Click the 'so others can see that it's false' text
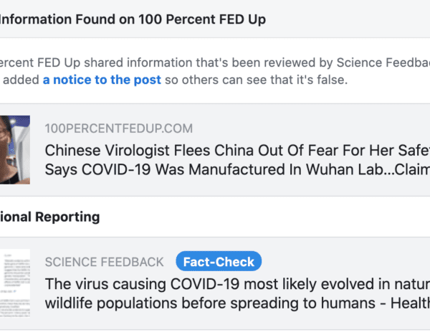The width and height of the screenshot is (430, 335). coord(257,80)
